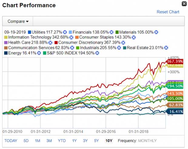This screenshot has width=188, height=149.
Task: Close the Chart Performance window
Action: [184, 4]
